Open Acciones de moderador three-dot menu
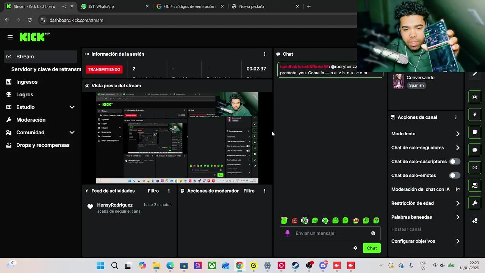The height and width of the screenshot is (273, 485). (264, 191)
